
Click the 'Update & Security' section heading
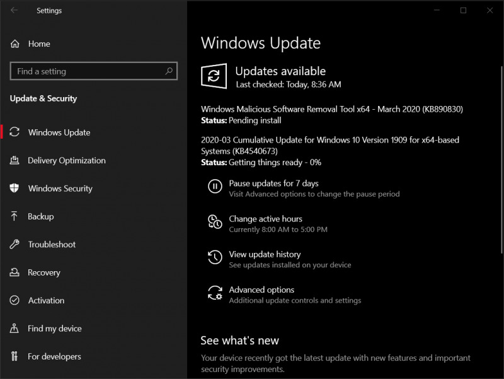pyautogui.click(x=43, y=98)
